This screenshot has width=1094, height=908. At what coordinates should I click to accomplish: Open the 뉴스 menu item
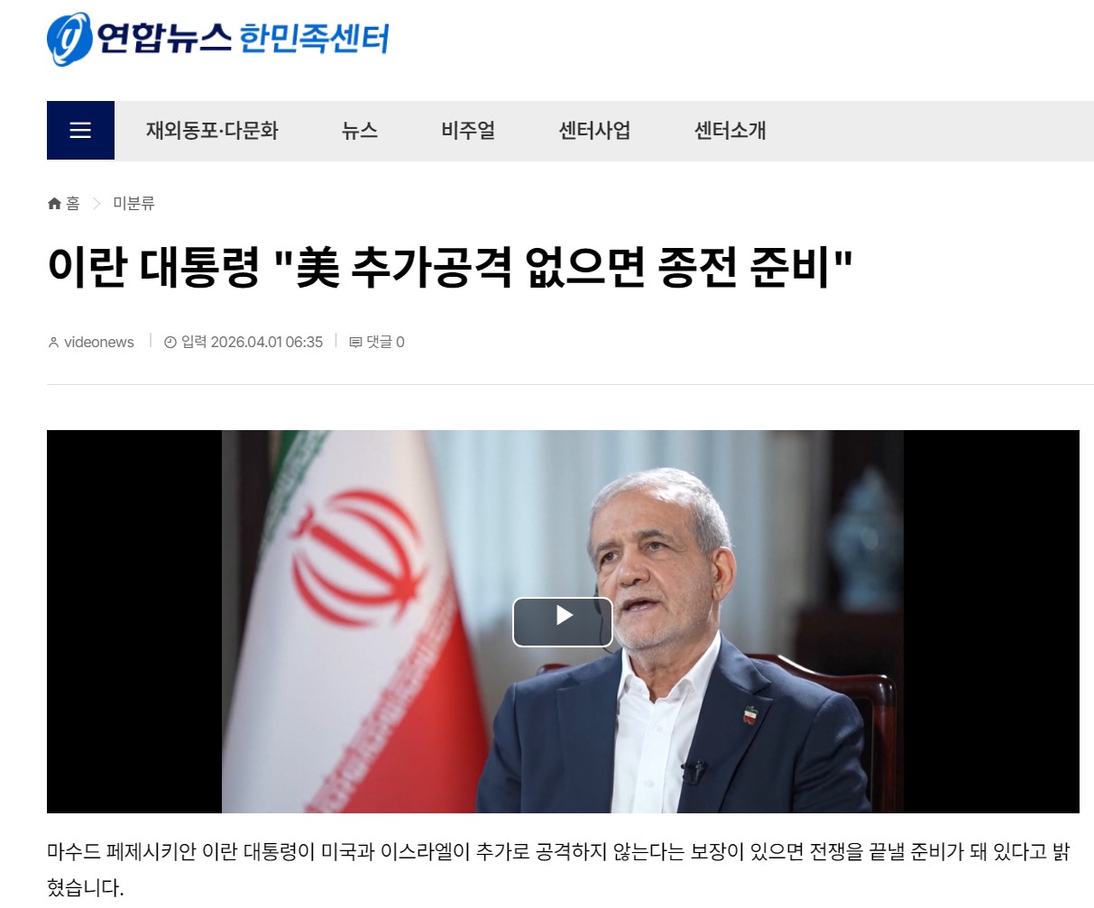pyautogui.click(x=360, y=131)
